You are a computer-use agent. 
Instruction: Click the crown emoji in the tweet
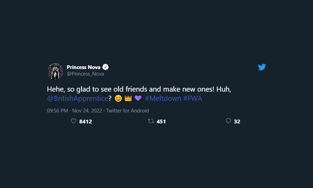pyautogui.click(x=128, y=99)
